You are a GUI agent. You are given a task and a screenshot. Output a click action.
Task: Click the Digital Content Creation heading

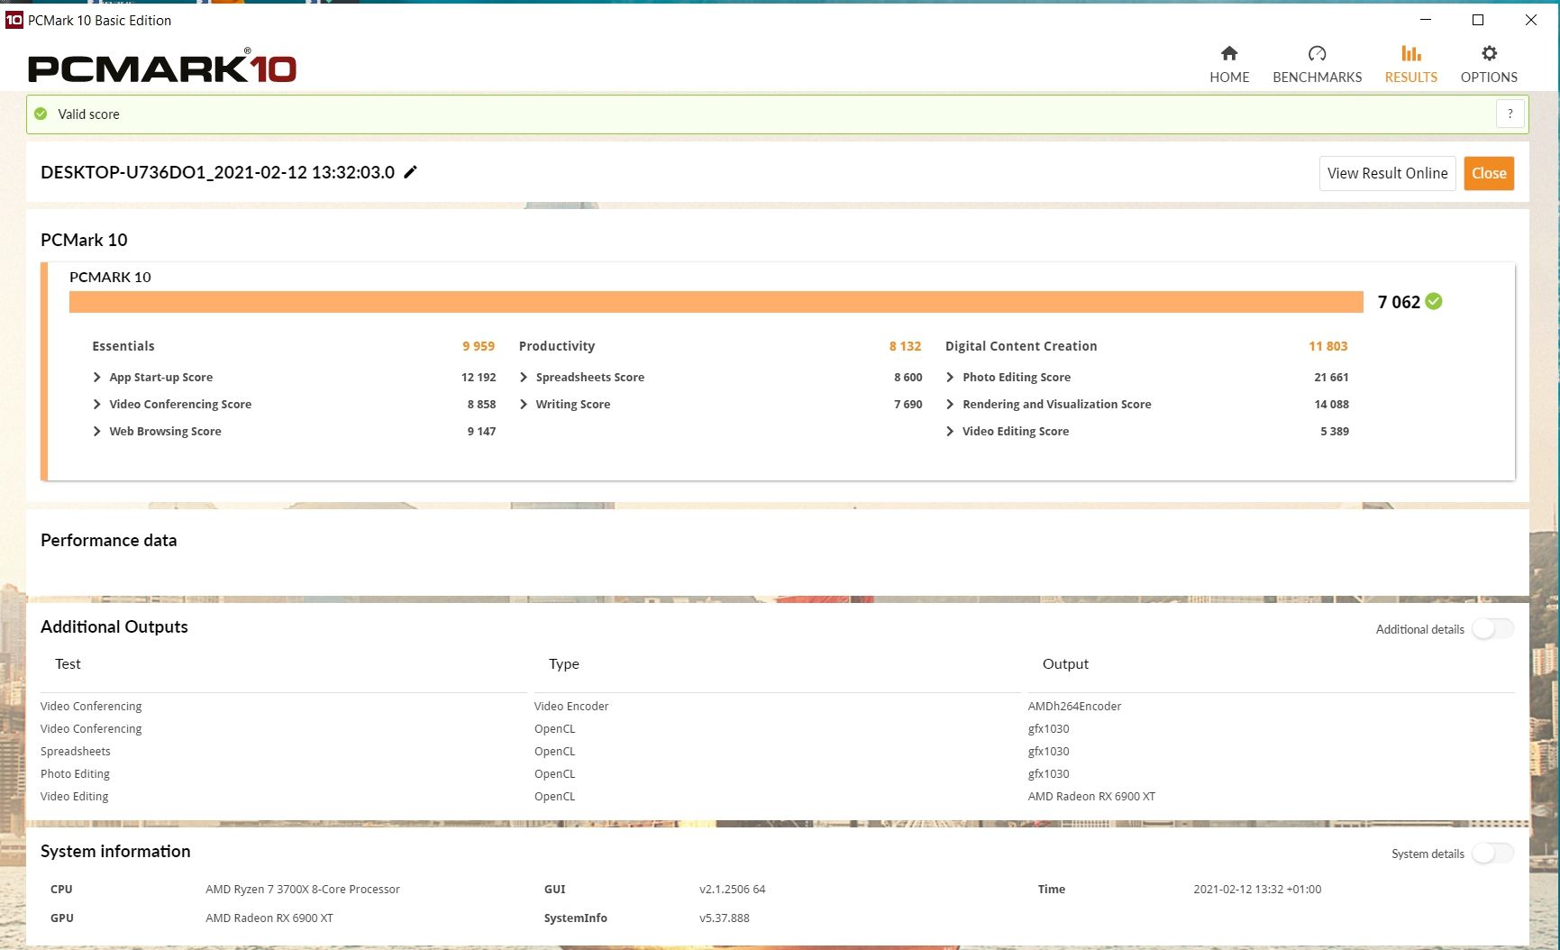point(1021,346)
